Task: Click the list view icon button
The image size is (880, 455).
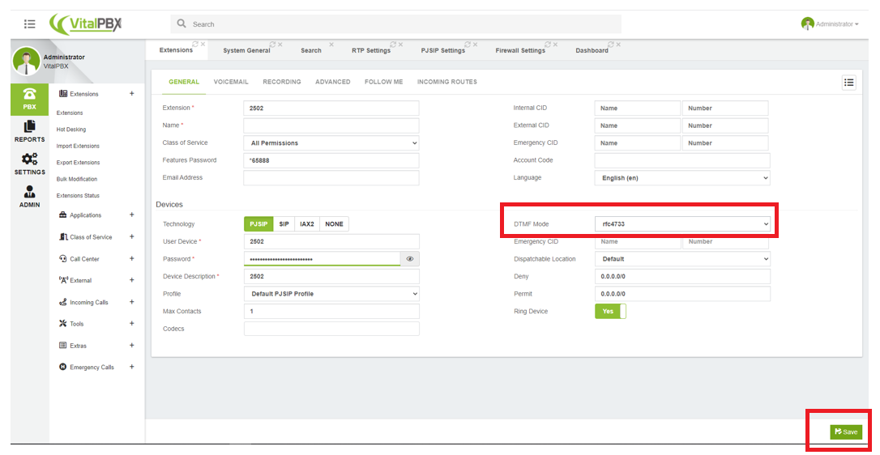Action: [848, 83]
